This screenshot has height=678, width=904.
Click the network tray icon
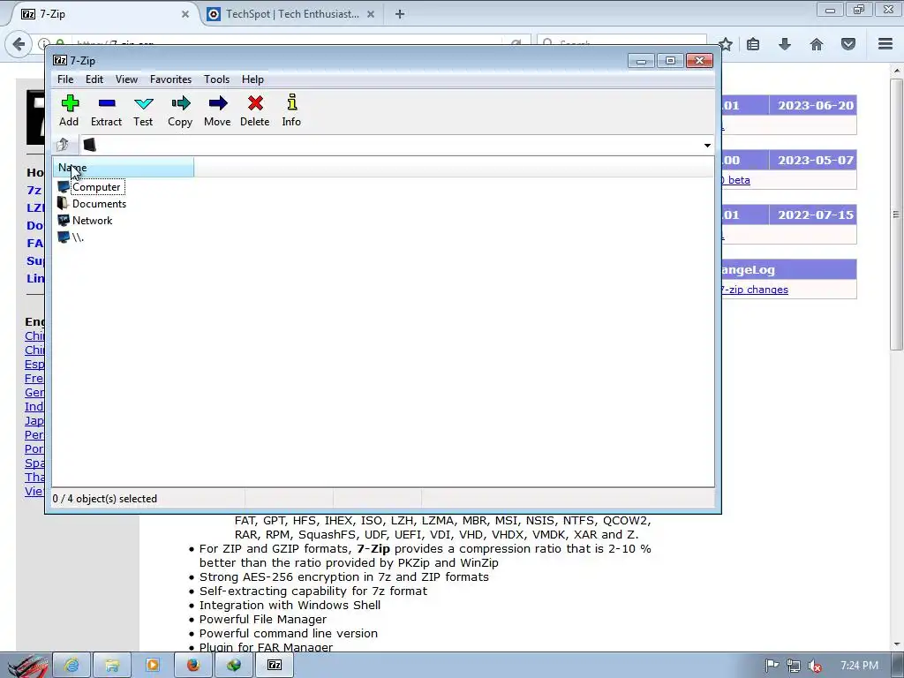click(794, 666)
